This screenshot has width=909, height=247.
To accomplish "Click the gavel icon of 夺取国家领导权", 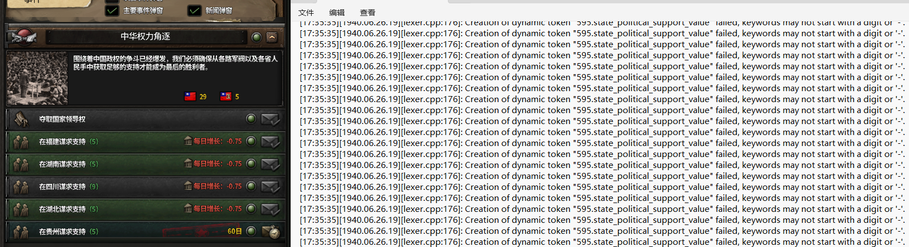I will coord(21,119).
